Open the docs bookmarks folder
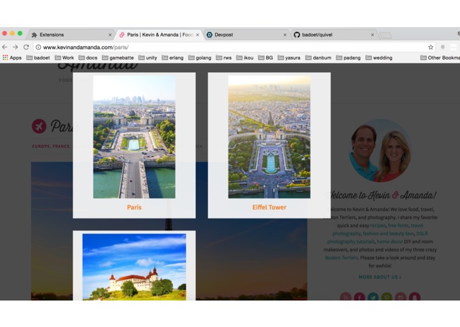The width and height of the screenshot is (460, 327). pos(88,58)
